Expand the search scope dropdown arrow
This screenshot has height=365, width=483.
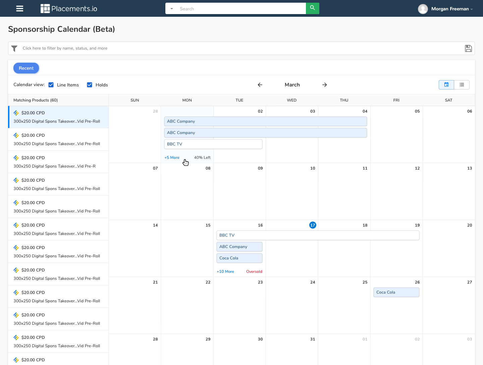(172, 9)
